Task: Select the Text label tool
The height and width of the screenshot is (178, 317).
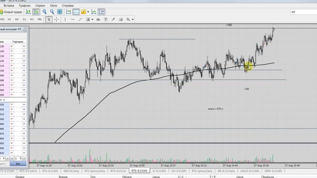Action: 106,19
